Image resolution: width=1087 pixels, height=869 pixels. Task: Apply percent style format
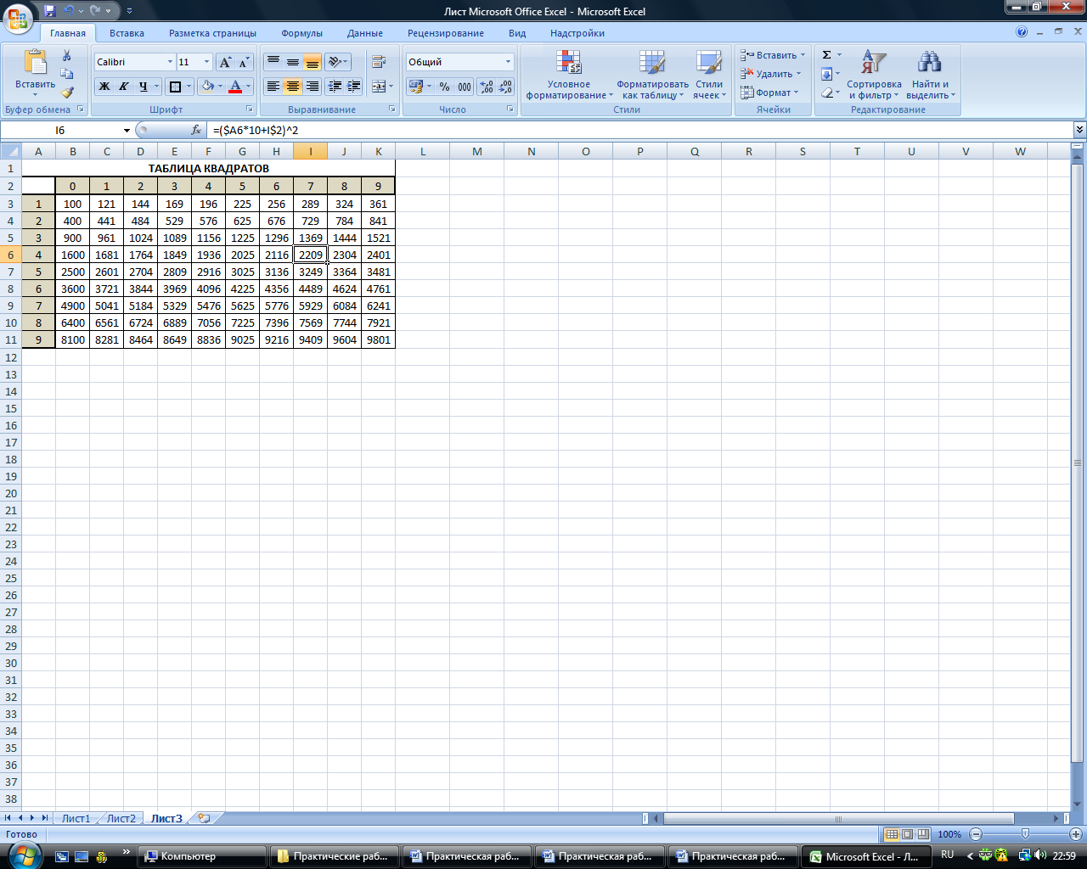(444, 87)
